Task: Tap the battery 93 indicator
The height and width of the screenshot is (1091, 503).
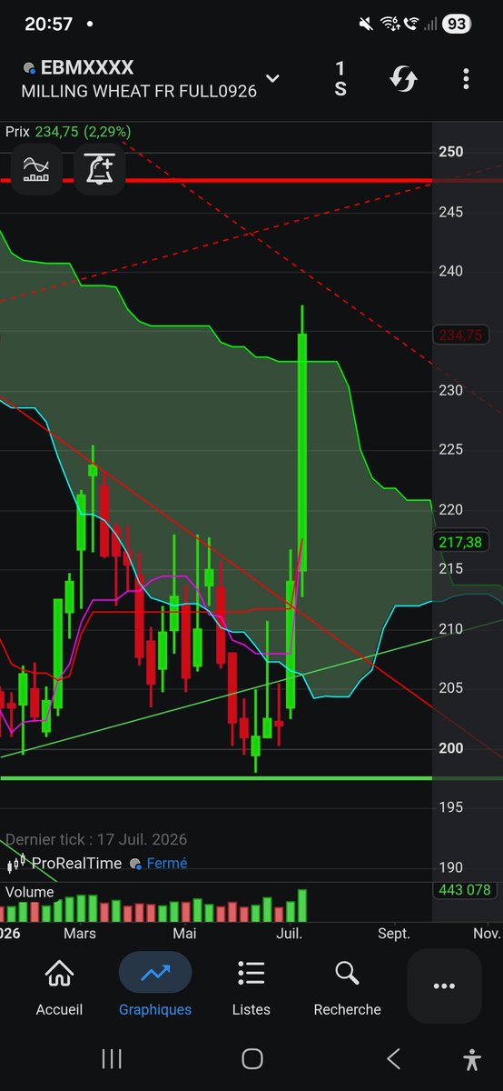Action: (457, 25)
